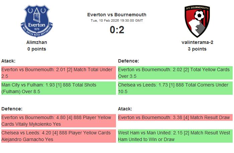The height and width of the screenshot is (153, 234).
Task: Select the Vitaliy Mykolenko yellow card bet
Action: pyautogui.click(x=58, y=121)
